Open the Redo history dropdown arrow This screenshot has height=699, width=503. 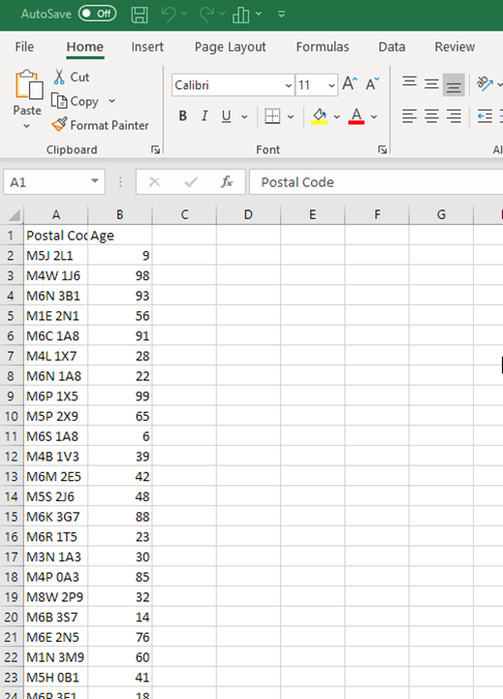(x=222, y=14)
